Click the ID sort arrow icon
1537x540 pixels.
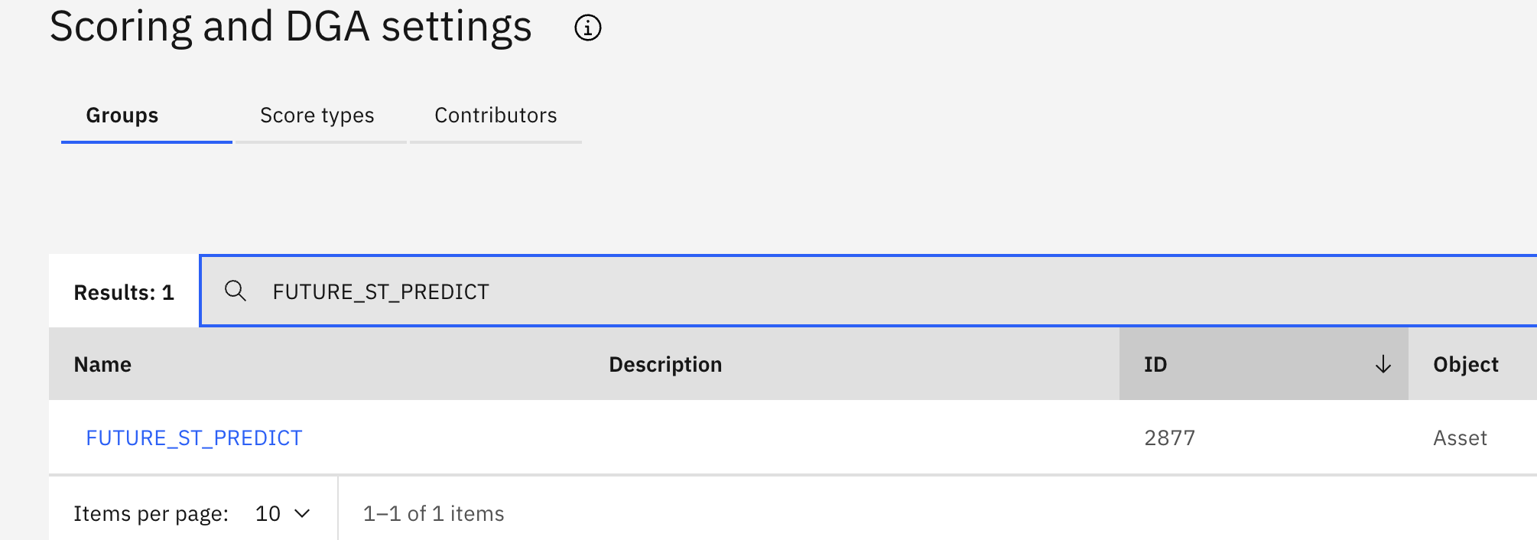click(1383, 364)
